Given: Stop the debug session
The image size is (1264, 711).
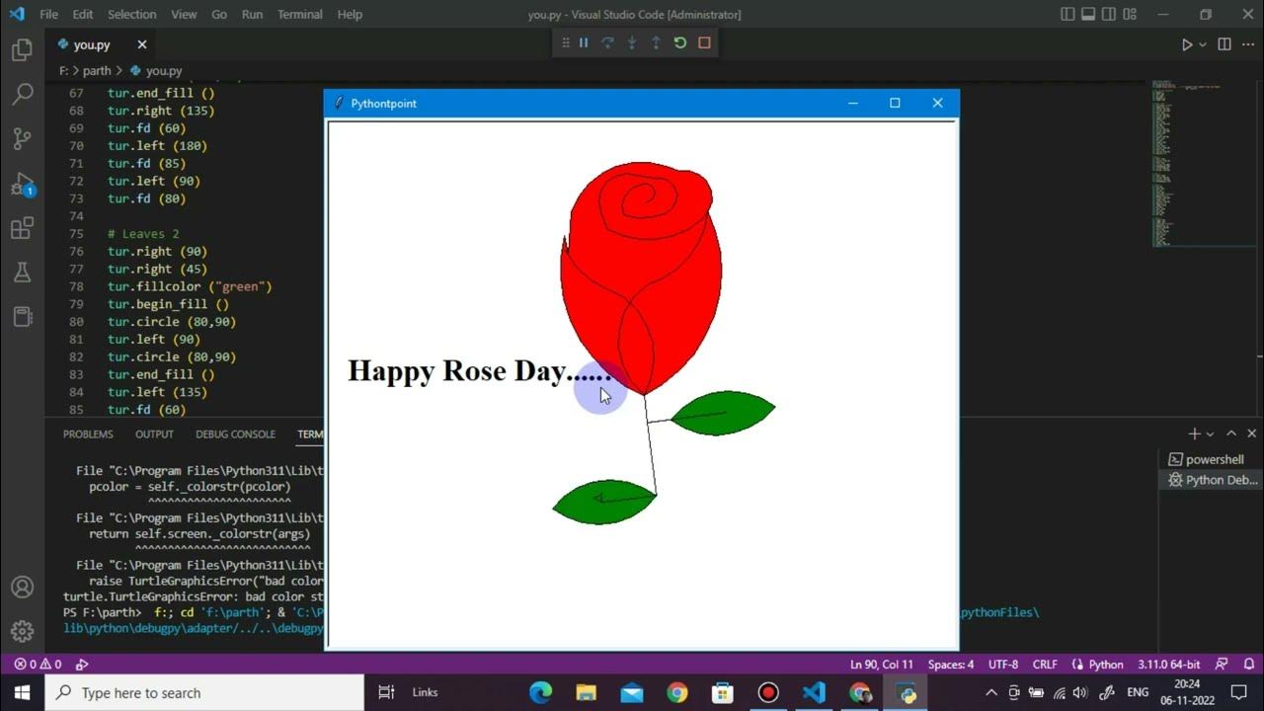Looking at the screenshot, I should [x=704, y=43].
